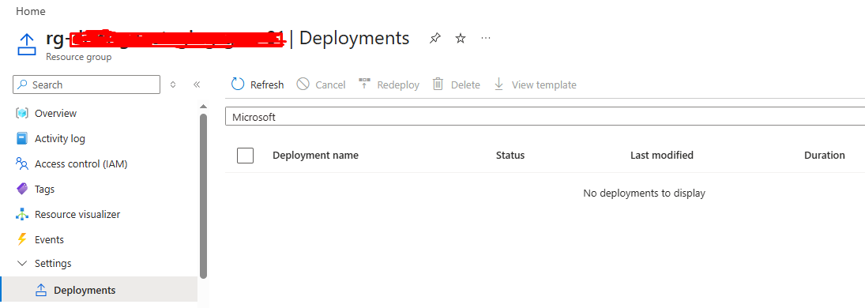Add resource group to favorites star
This screenshot has height=308, width=865.
(460, 38)
